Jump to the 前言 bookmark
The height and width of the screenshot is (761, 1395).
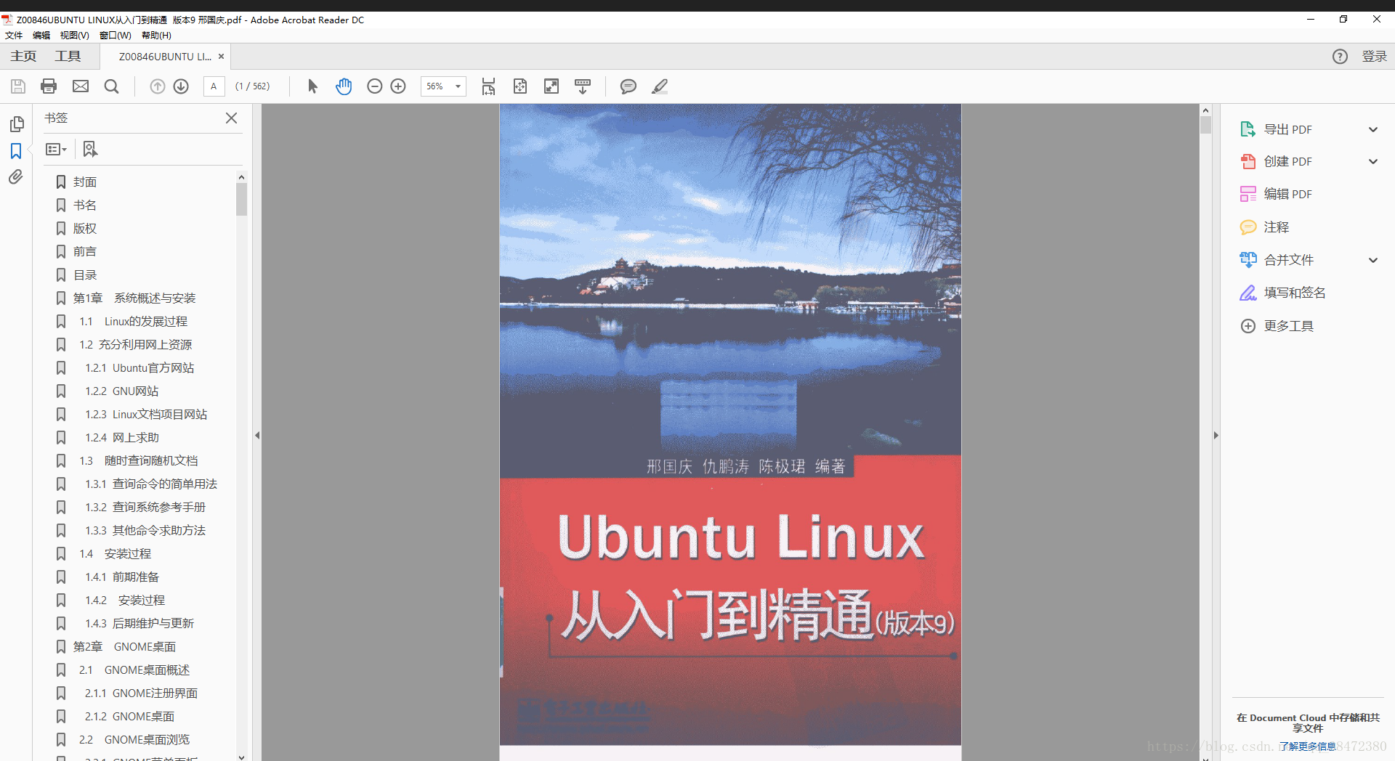[84, 252]
